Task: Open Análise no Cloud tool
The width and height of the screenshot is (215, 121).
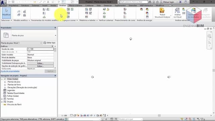Action: click(177, 13)
